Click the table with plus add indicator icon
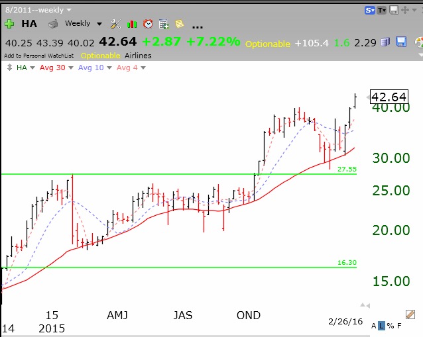 click(x=164, y=24)
